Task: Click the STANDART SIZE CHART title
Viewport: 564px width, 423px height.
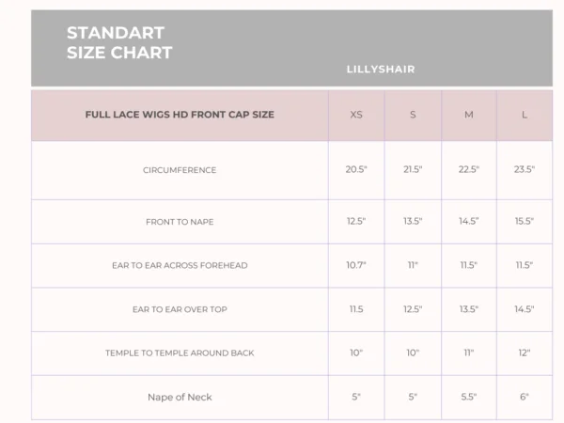Action: (119, 43)
